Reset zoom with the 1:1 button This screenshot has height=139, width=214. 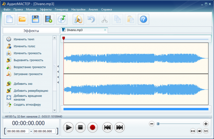coord(206,131)
